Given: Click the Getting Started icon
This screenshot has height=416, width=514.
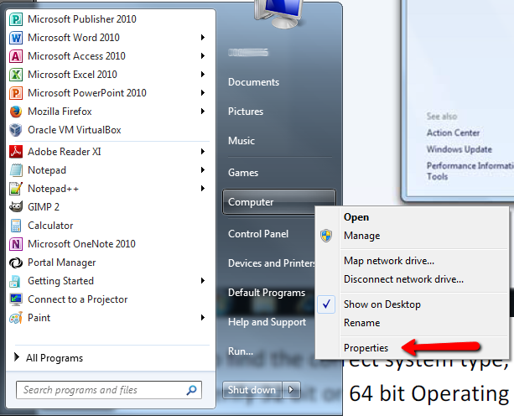Looking at the screenshot, I should pyautogui.click(x=16, y=281).
